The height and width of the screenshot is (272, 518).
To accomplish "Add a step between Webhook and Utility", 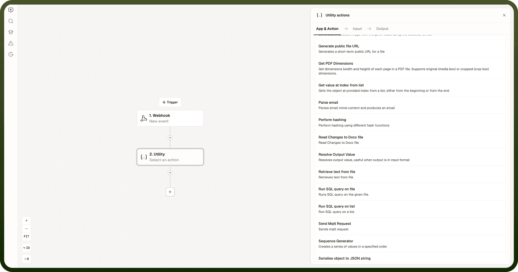I will pos(170,138).
